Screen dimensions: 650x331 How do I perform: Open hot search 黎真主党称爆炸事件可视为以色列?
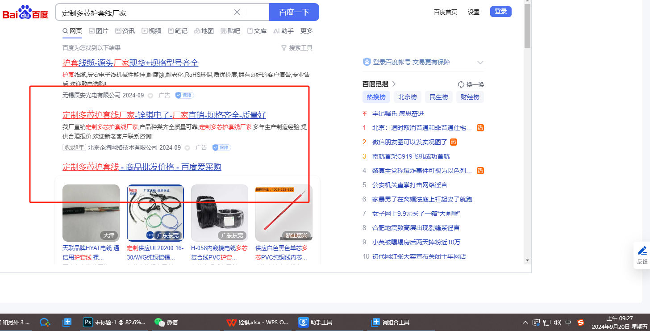pyautogui.click(x=422, y=171)
